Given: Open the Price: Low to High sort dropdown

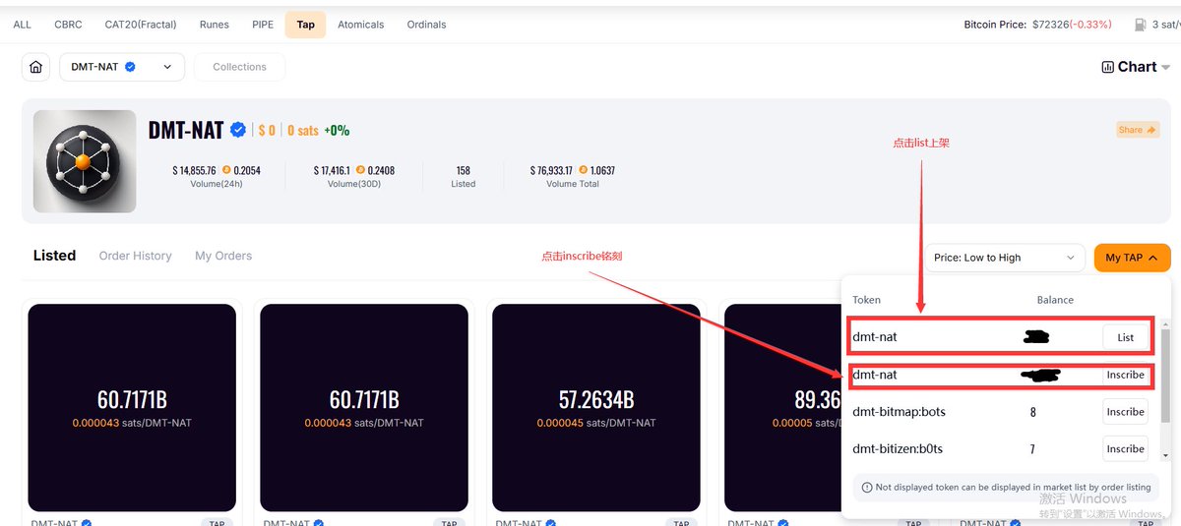Looking at the screenshot, I should [x=1005, y=258].
